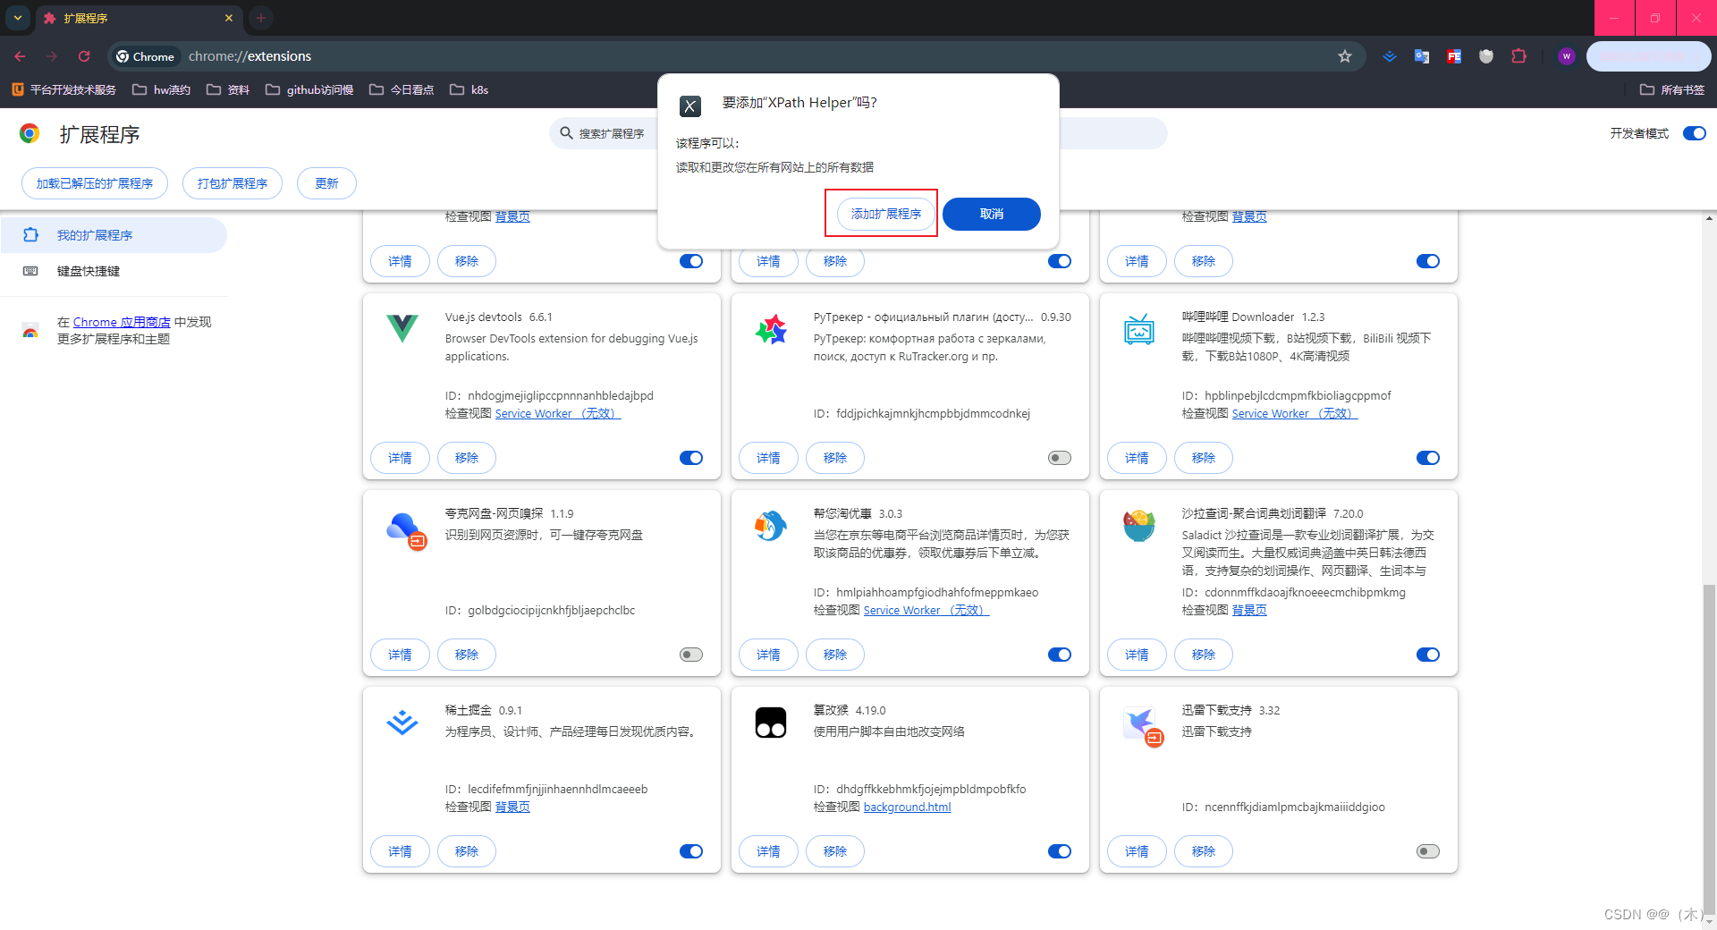Viewport: 1717px width, 930px height.
Task: Open the purple profile avatar
Action: (1566, 56)
